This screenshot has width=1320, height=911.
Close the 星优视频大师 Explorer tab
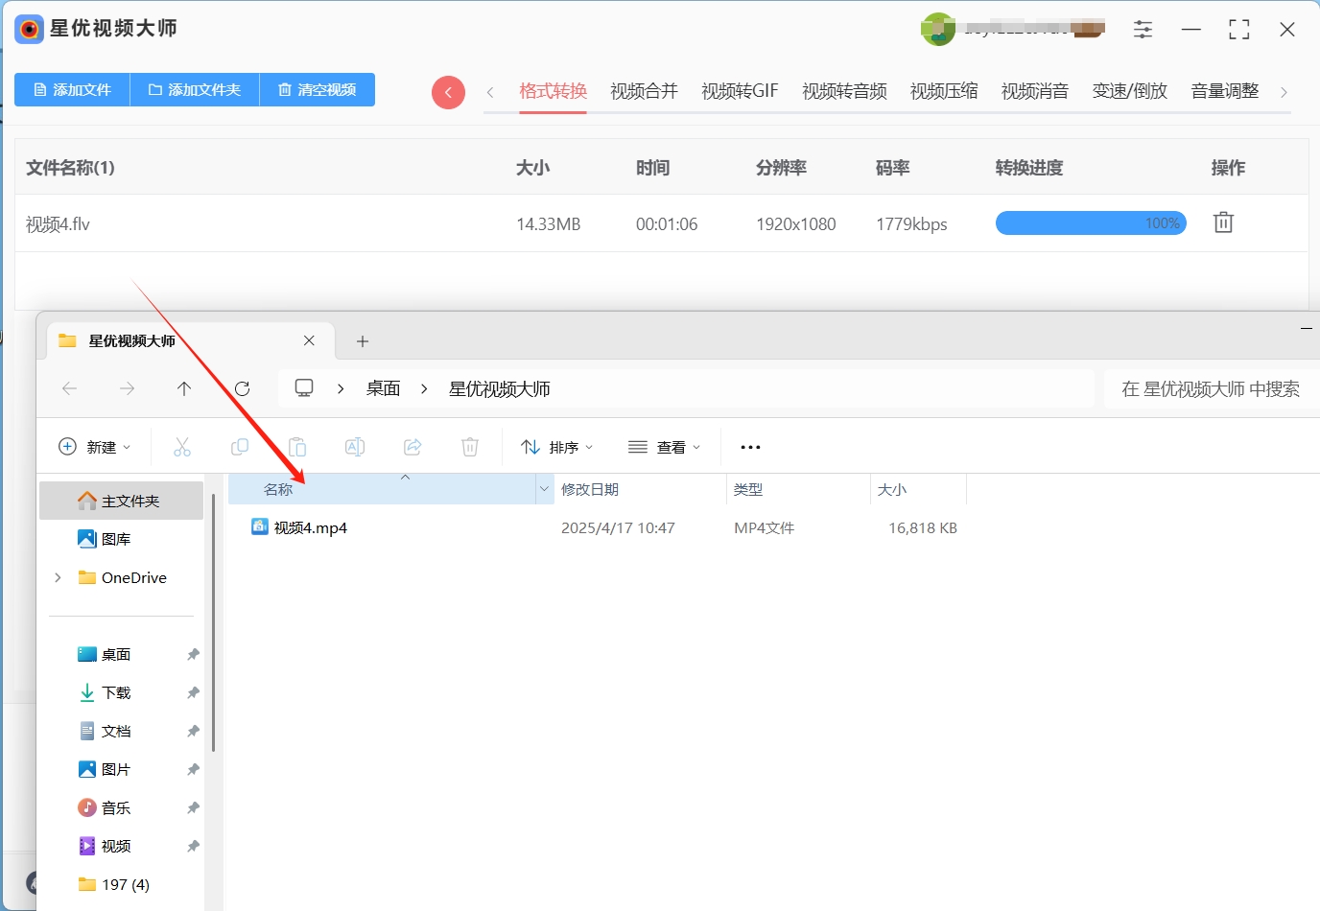(309, 340)
